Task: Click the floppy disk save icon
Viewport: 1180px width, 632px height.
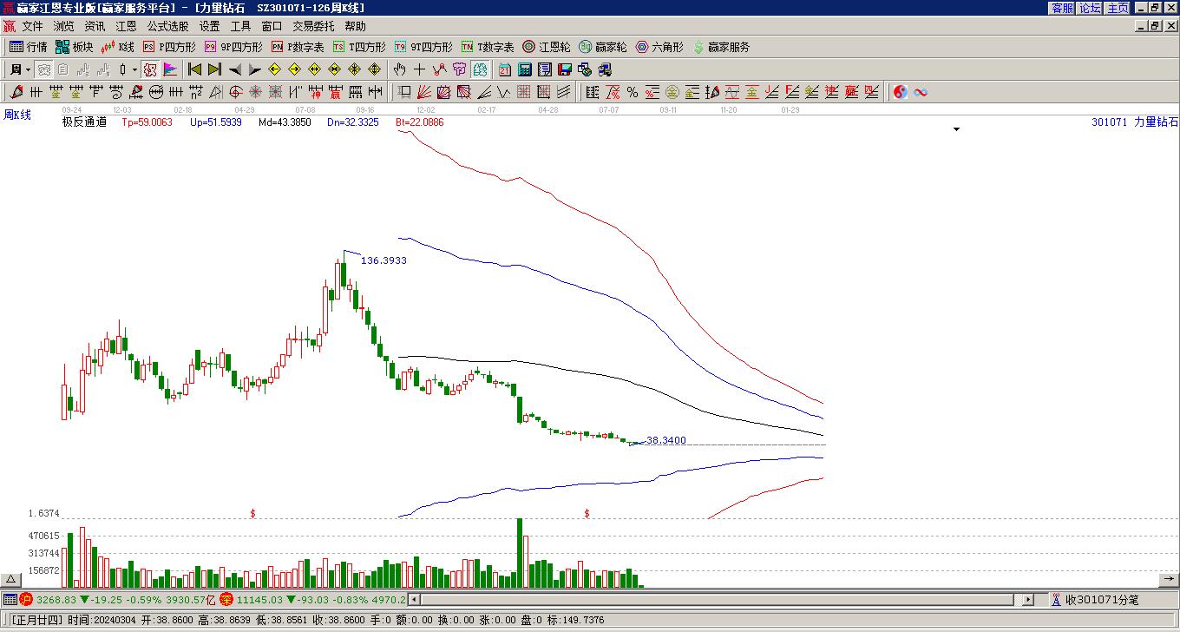Action: (564, 69)
